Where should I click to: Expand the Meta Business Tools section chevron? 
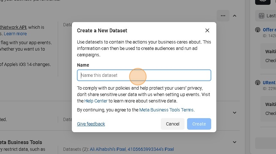235,142
